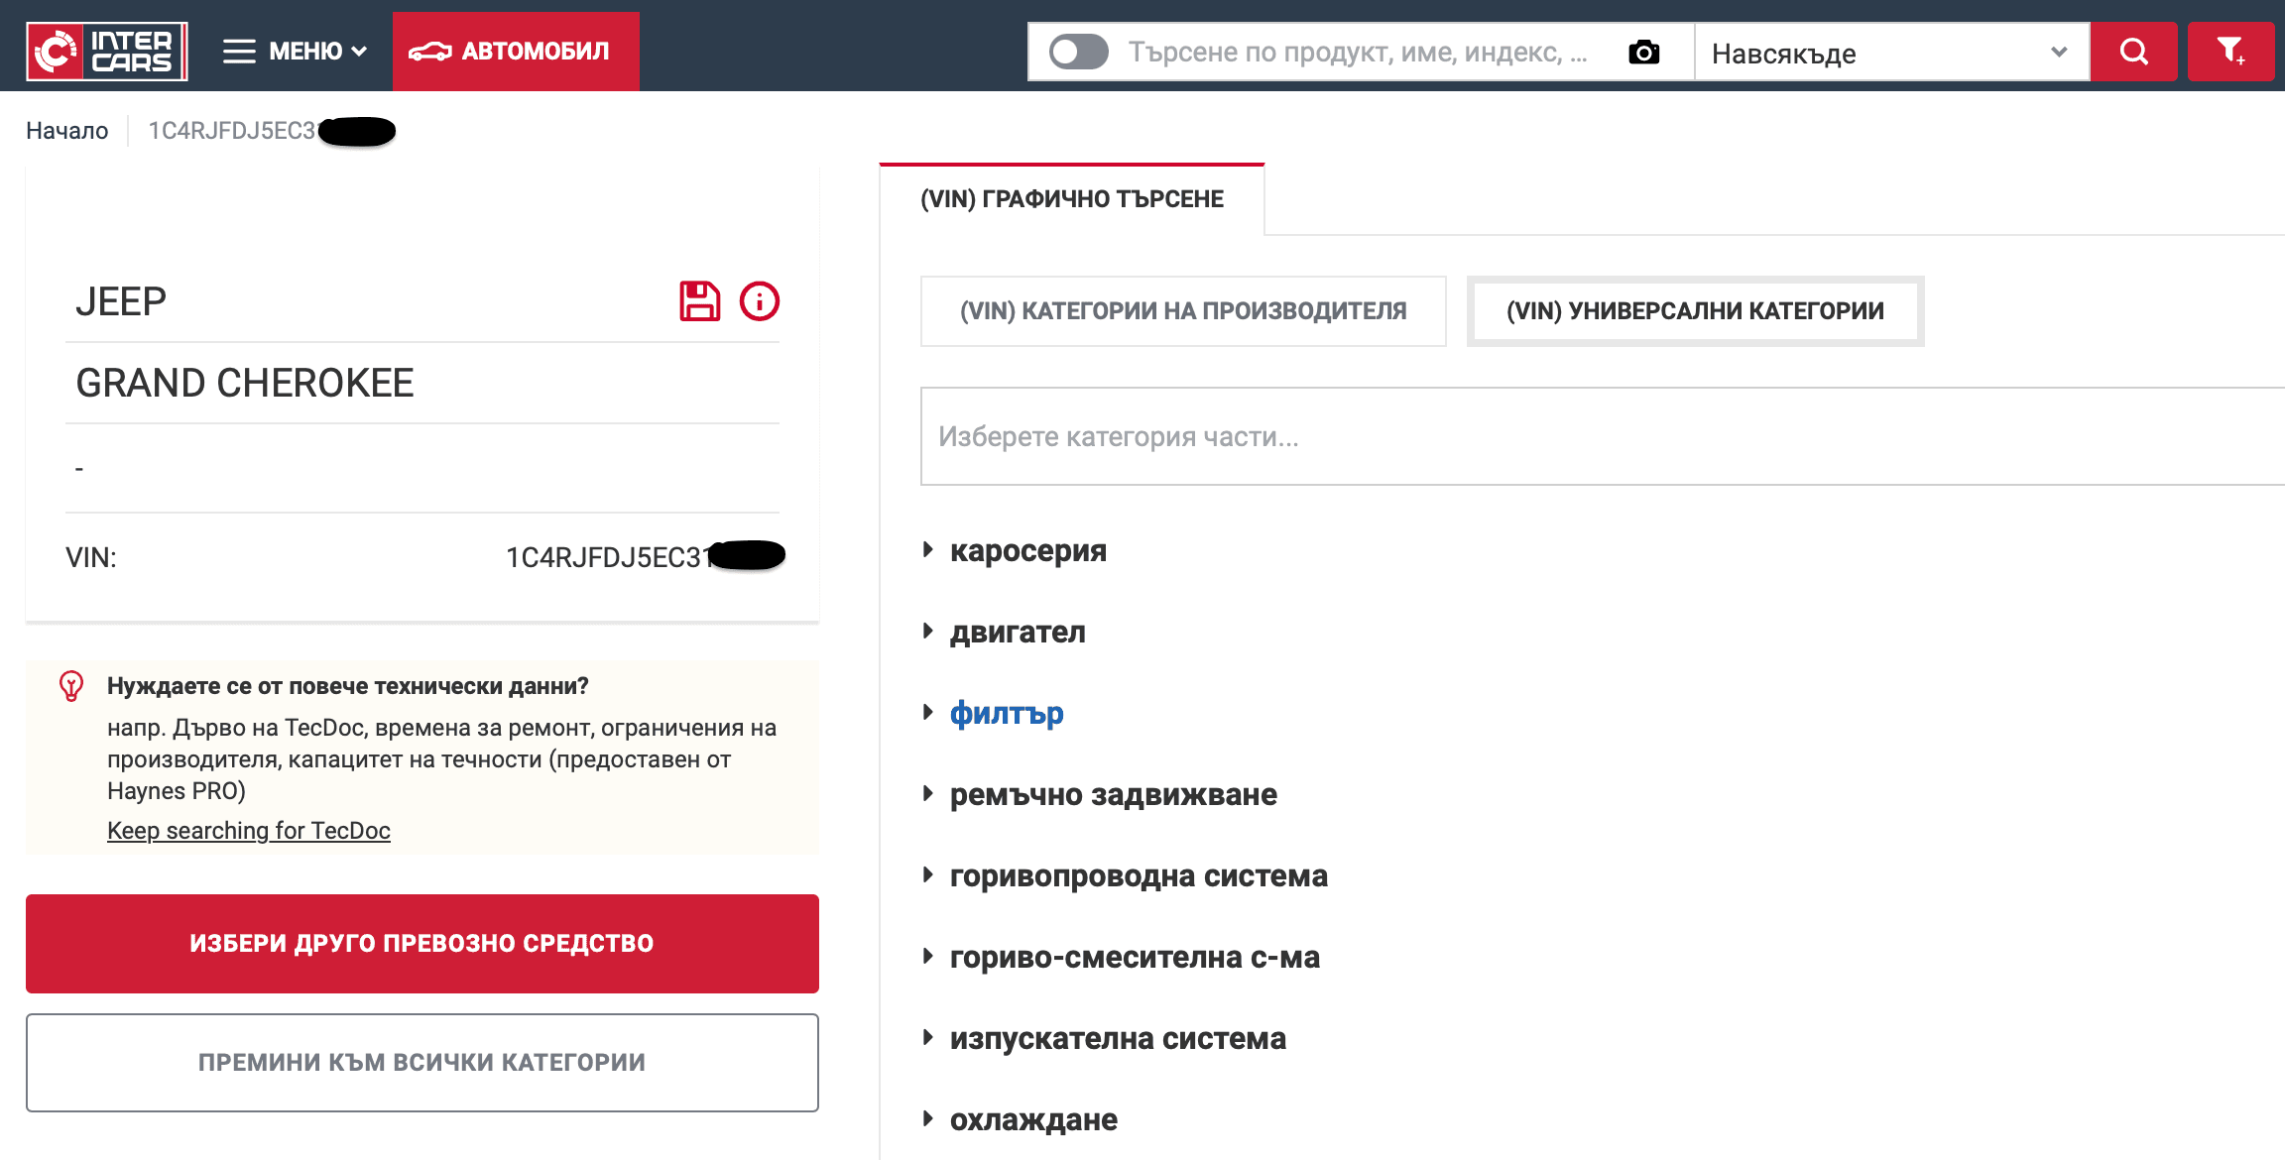
Task: Open the vehicle info circle icon
Action: pos(760,301)
